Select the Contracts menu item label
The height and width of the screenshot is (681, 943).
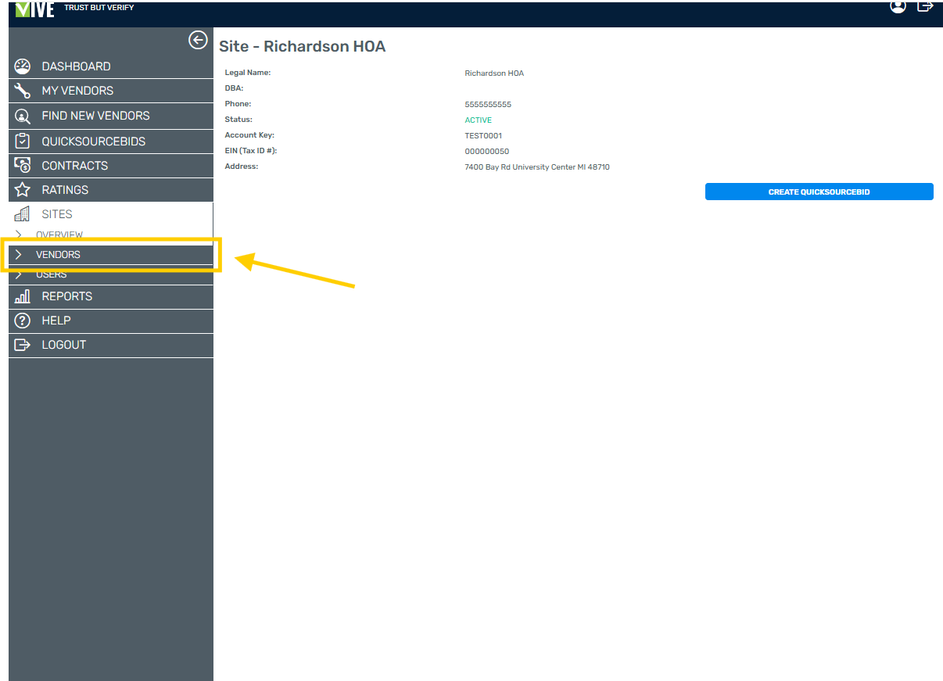[74, 166]
